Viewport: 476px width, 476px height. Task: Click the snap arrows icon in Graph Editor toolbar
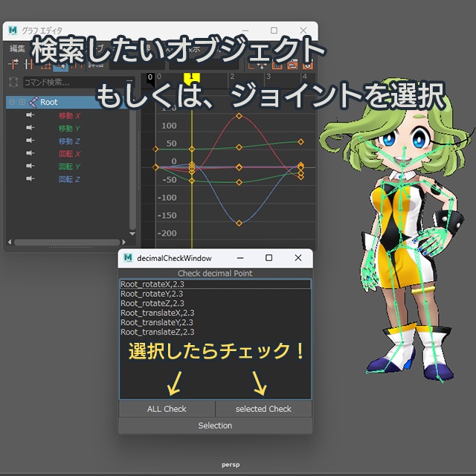point(262,65)
